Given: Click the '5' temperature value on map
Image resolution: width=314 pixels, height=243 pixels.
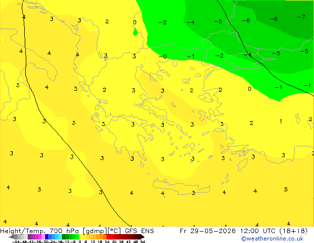Looking at the screenshot, I should pos(286,189).
